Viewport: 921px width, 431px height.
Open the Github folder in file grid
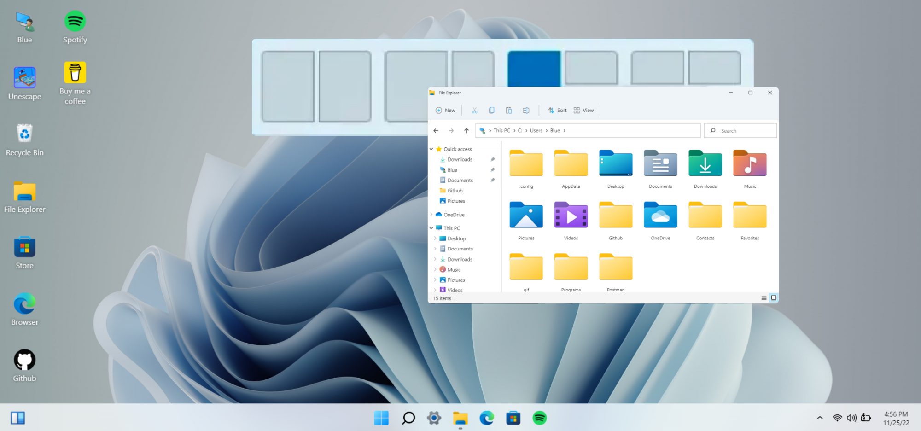616,221
